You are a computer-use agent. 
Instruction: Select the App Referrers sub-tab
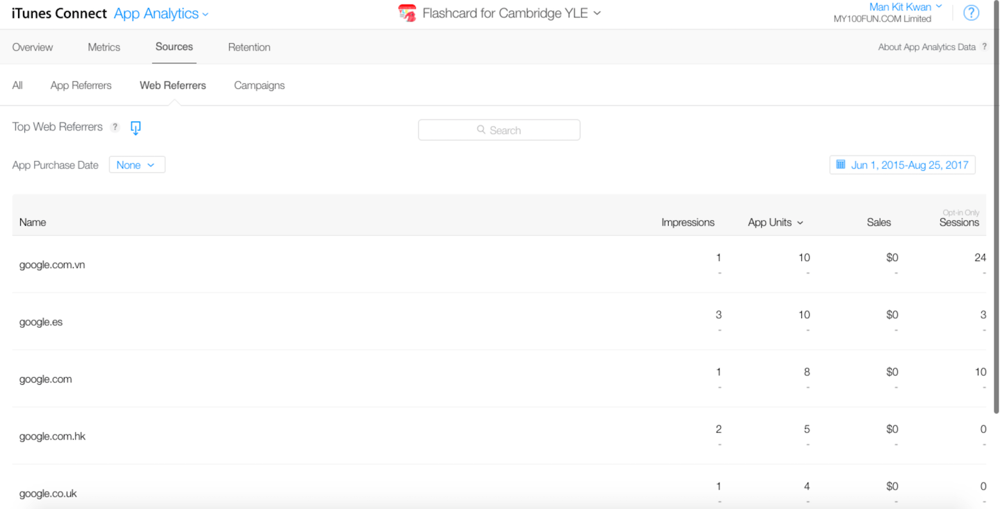point(81,85)
